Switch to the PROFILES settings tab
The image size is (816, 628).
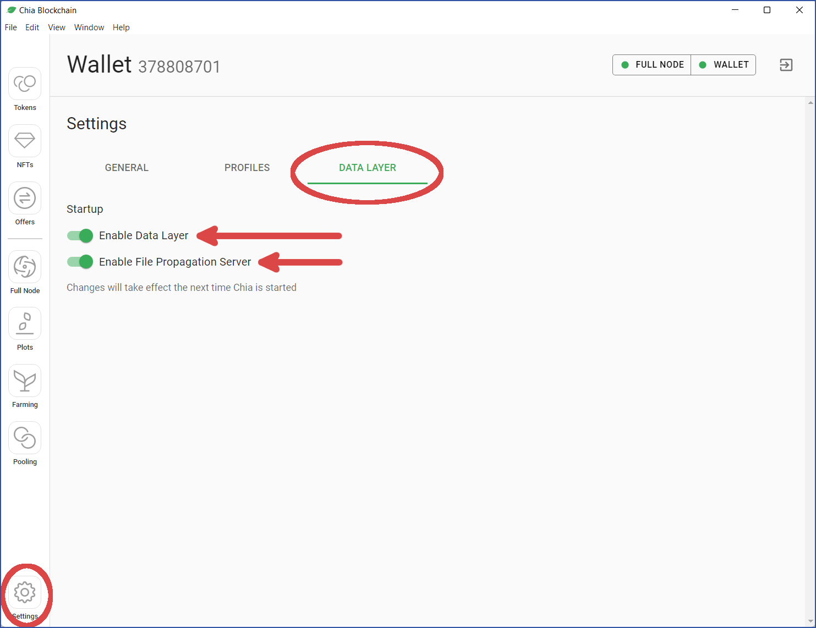[x=247, y=168]
